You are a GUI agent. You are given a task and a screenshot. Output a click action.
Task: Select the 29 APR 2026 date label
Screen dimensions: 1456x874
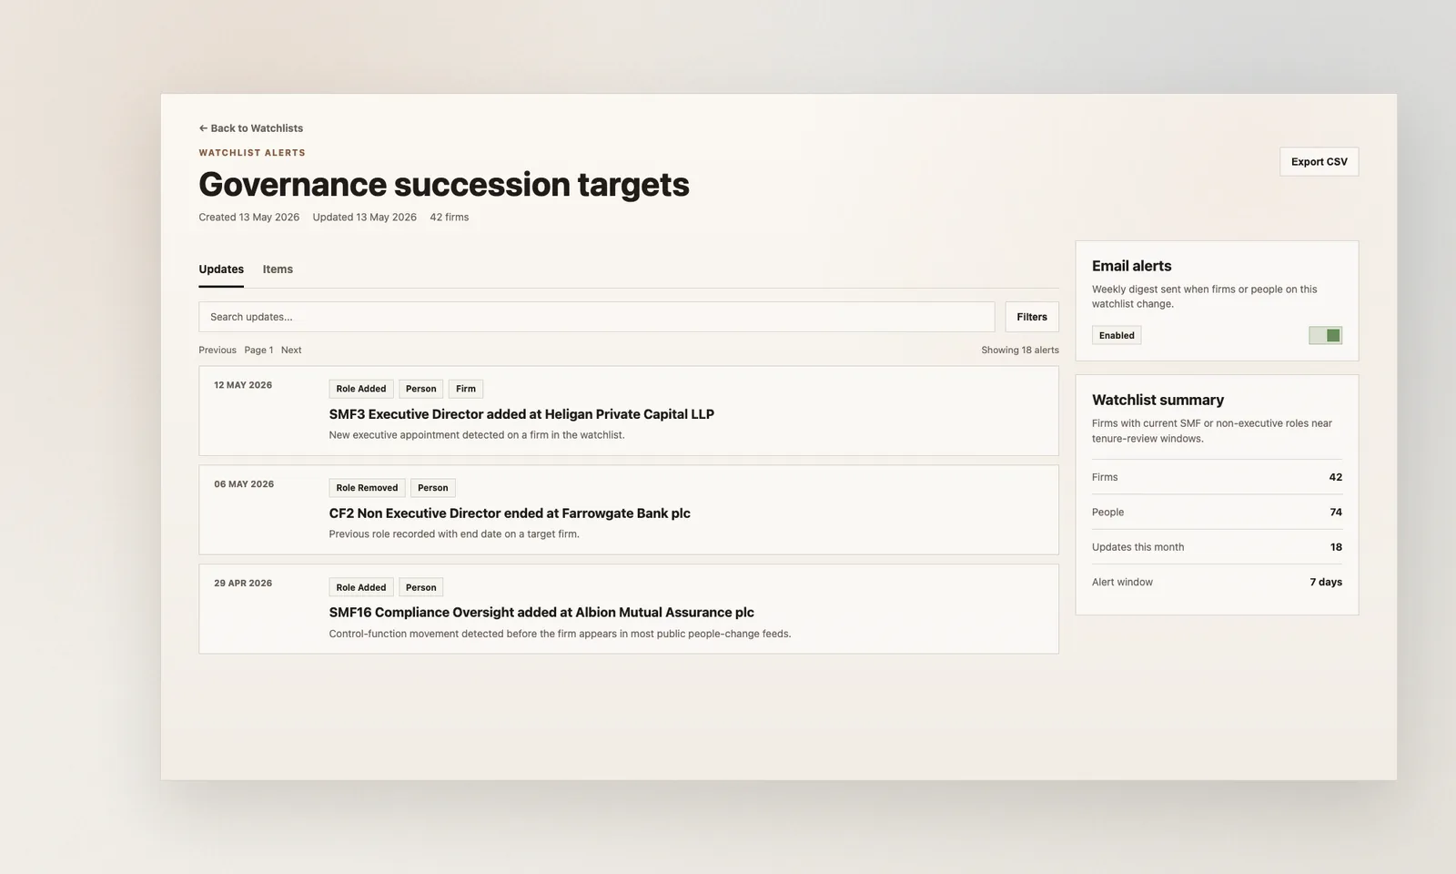(x=243, y=584)
